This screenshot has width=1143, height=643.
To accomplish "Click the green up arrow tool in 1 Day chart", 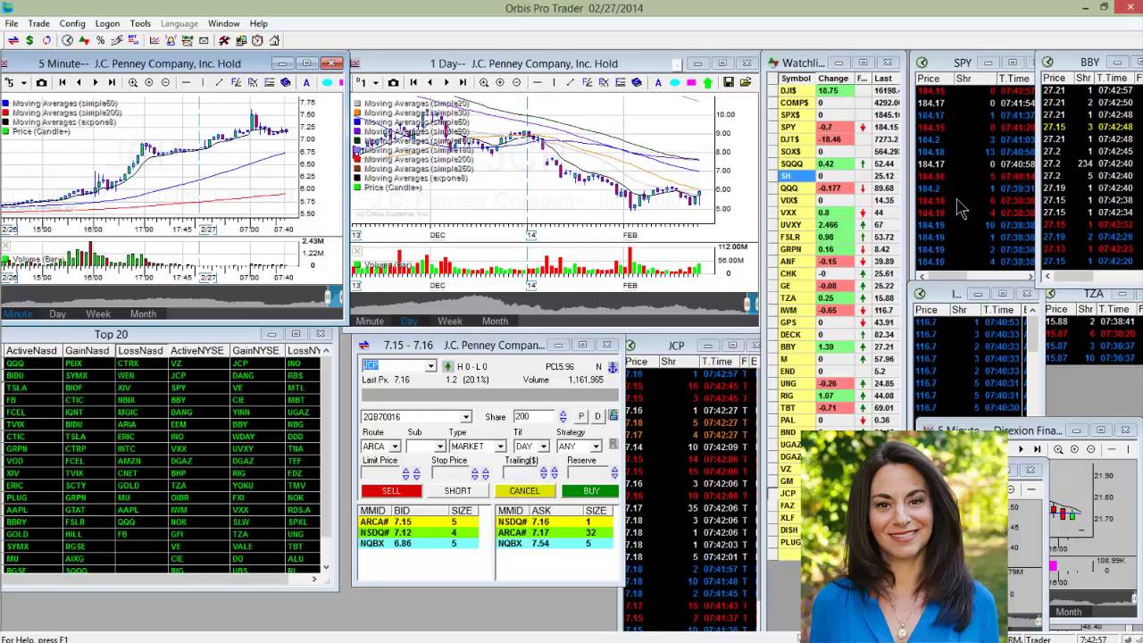I will tap(708, 83).
